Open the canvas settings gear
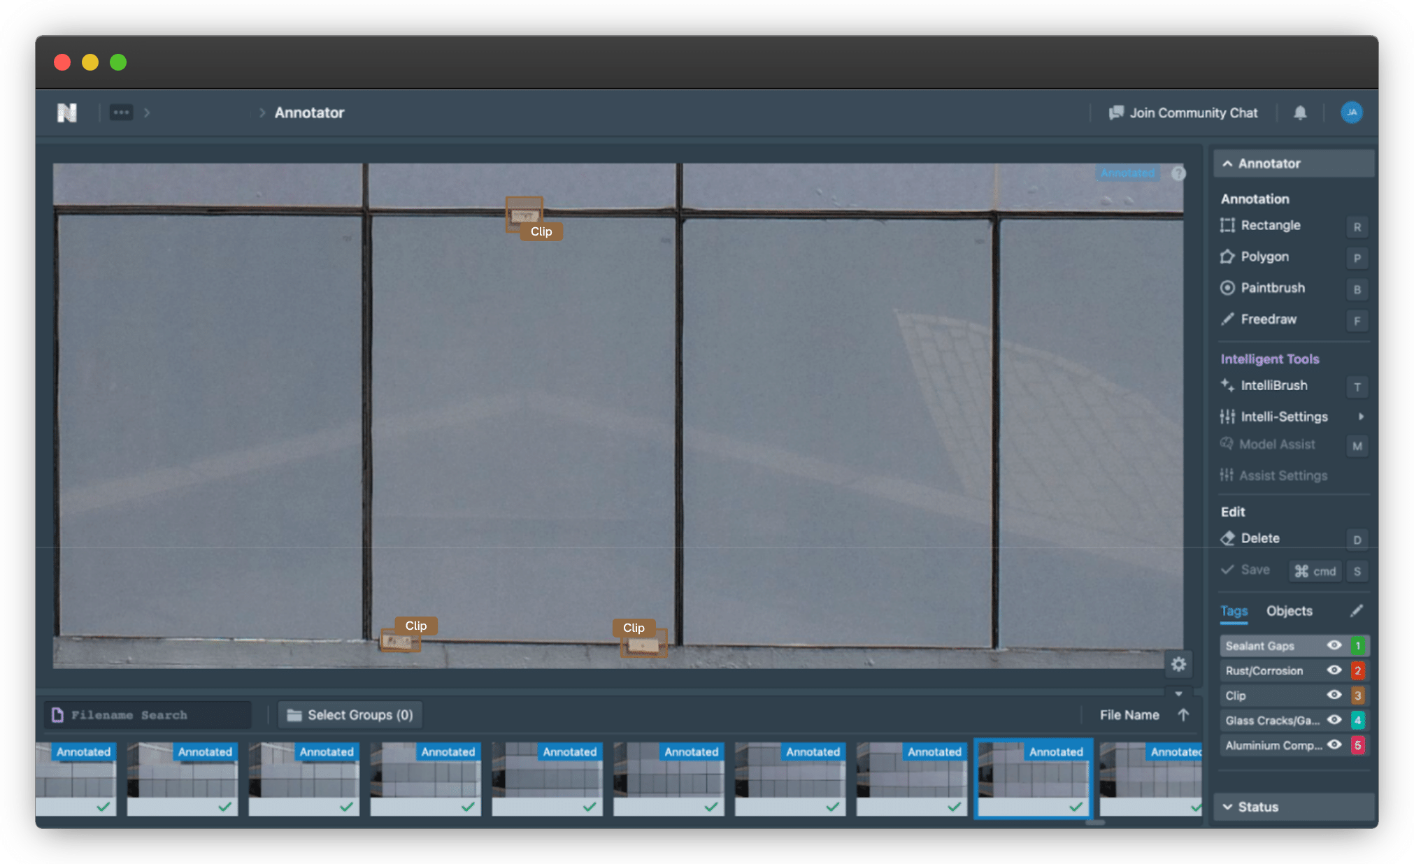Viewport: 1414px width, 864px height. coord(1179,664)
